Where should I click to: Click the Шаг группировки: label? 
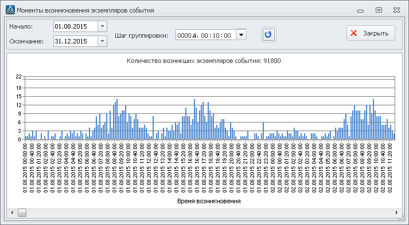[141, 35]
